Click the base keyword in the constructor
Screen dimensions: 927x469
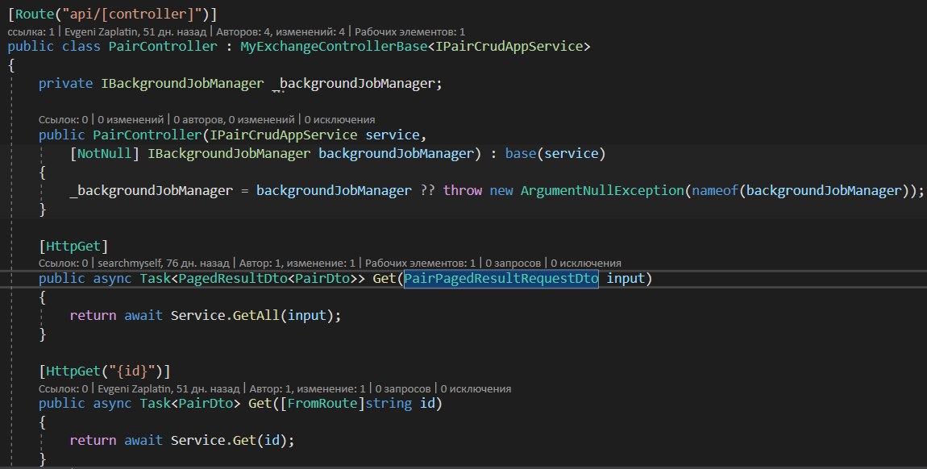coord(521,154)
